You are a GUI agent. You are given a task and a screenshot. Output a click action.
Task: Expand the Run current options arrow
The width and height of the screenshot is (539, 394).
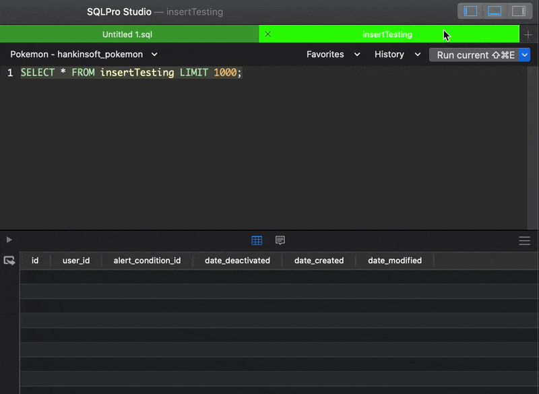(525, 55)
